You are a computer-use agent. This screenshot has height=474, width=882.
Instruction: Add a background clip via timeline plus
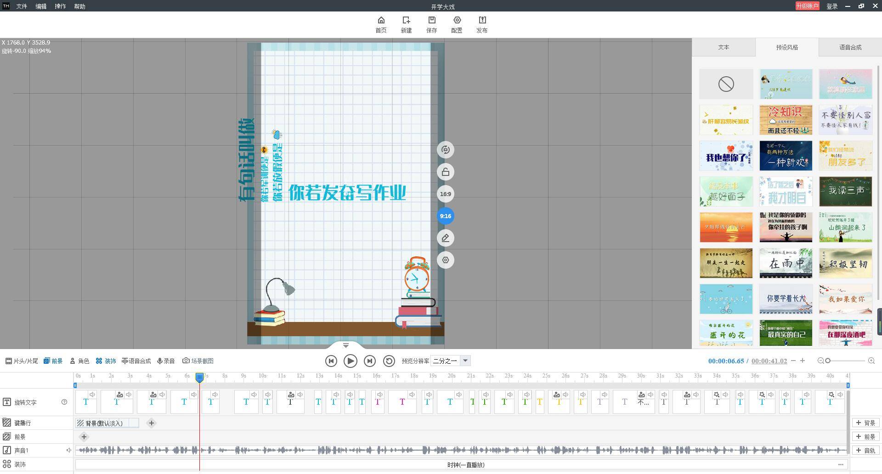(152, 423)
